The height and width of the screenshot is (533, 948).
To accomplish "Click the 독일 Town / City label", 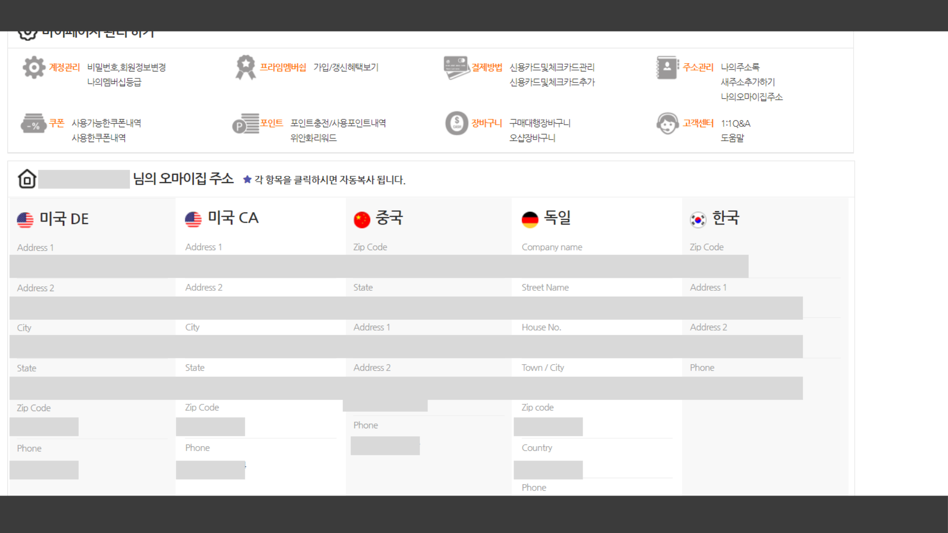I will (543, 368).
